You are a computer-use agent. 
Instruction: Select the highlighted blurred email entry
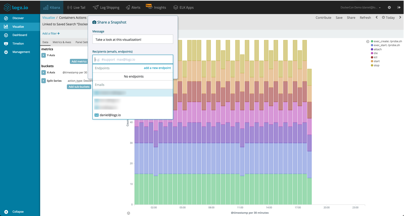133,93
